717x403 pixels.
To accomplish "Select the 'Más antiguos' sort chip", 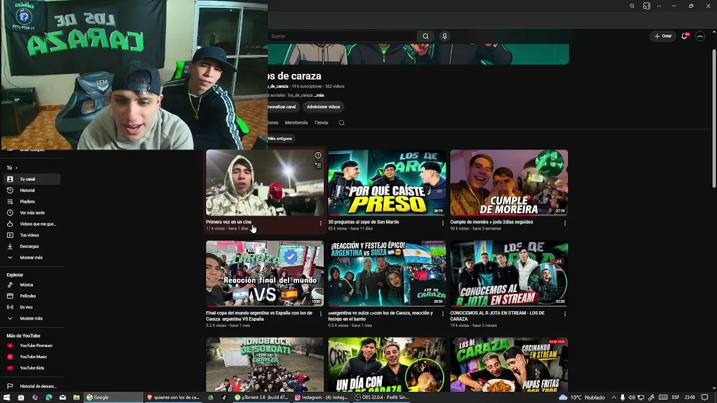I will coord(280,138).
